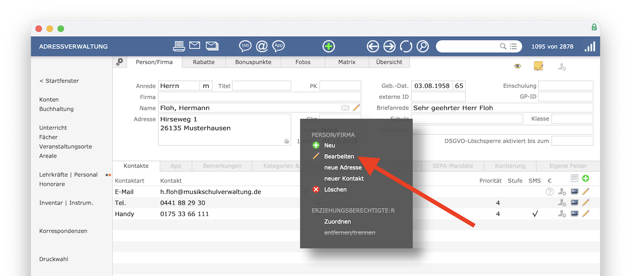Click the green plus icon in toolbar
Image resolution: width=631 pixels, height=276 pixels.
click(329, 46)
